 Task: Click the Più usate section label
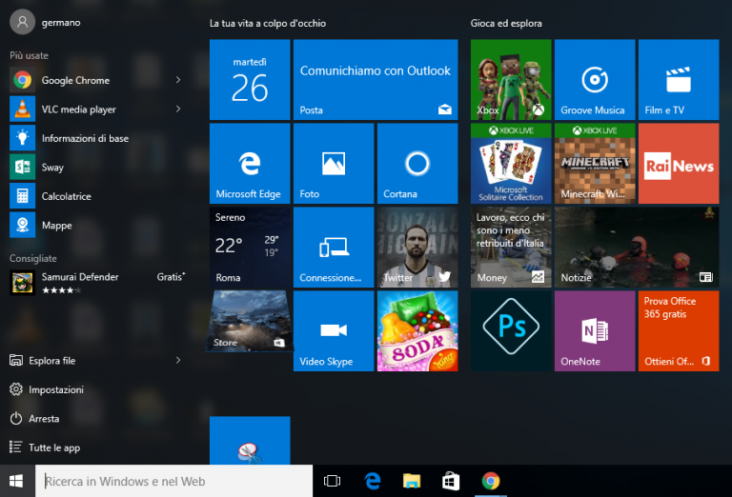[x=29, y=55]
